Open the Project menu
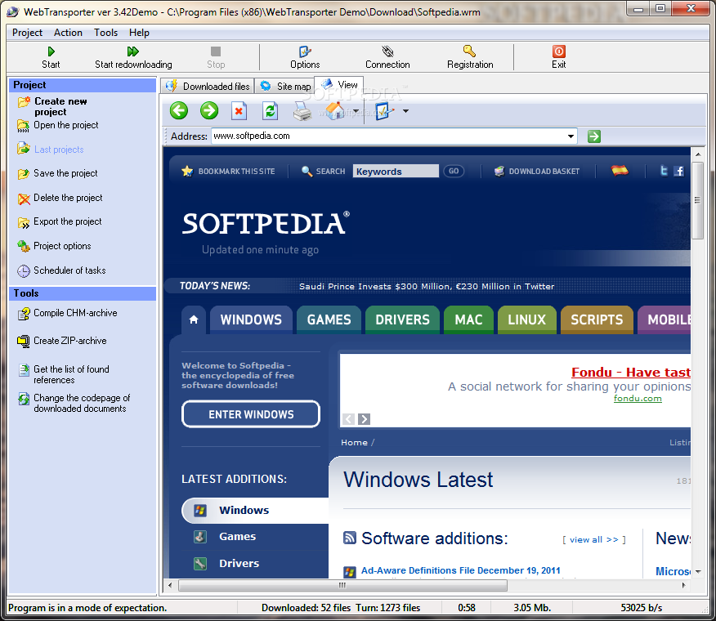This screenshot has height=621, width=716. 28,33
